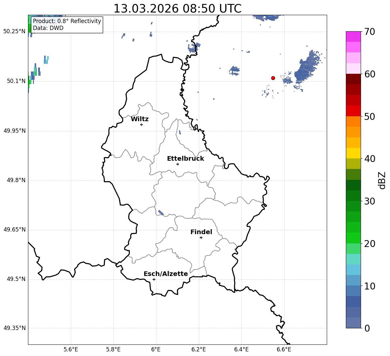Viewport: 390px width, 356px height.
Task: Click the Findel station cross marker
Action: (x=201, y=237)
